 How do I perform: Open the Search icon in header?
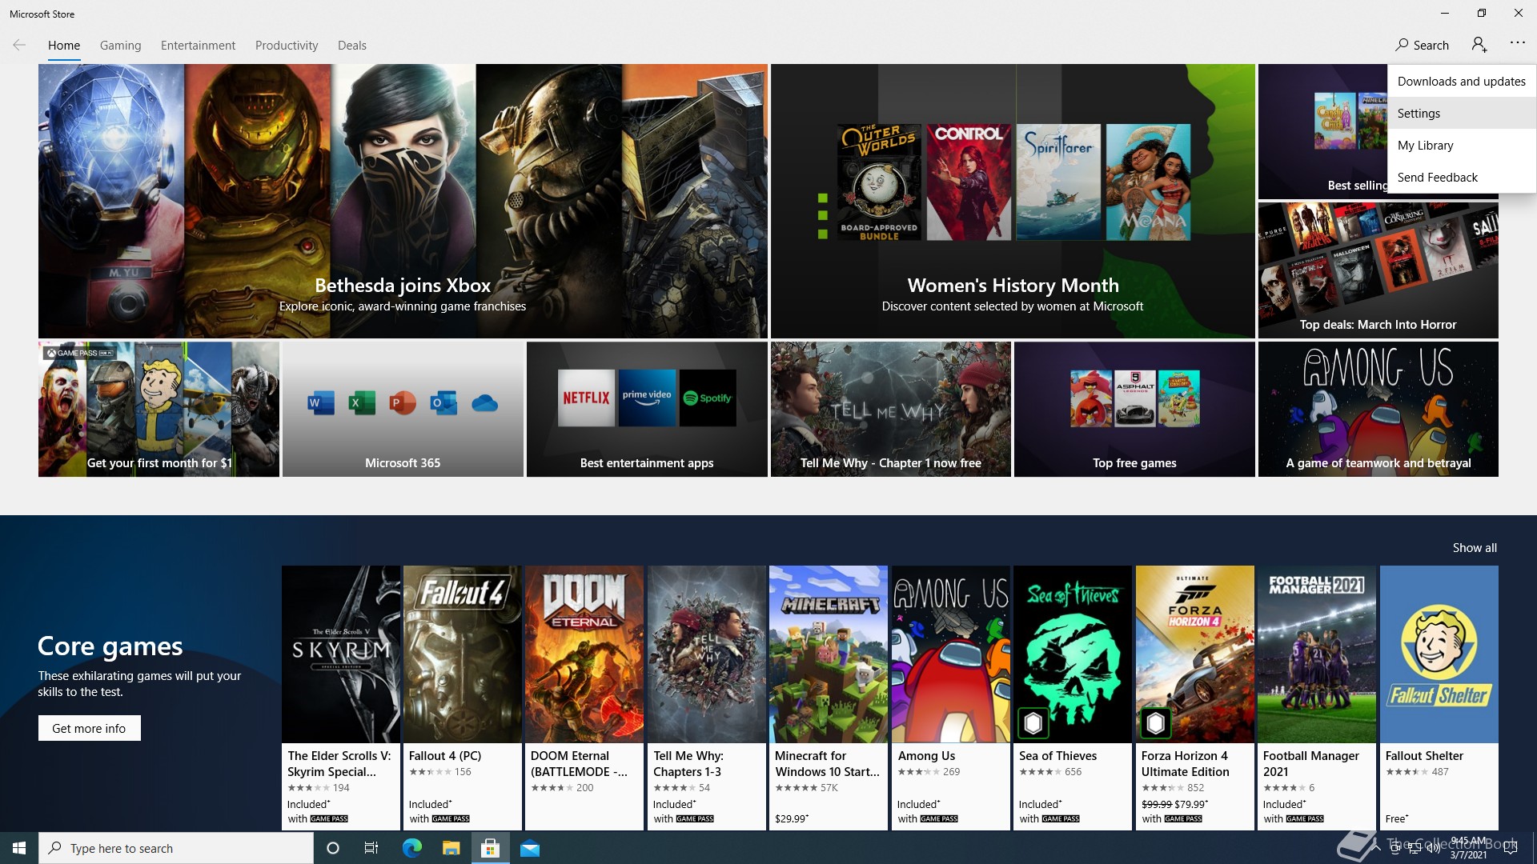(1422, 45)
